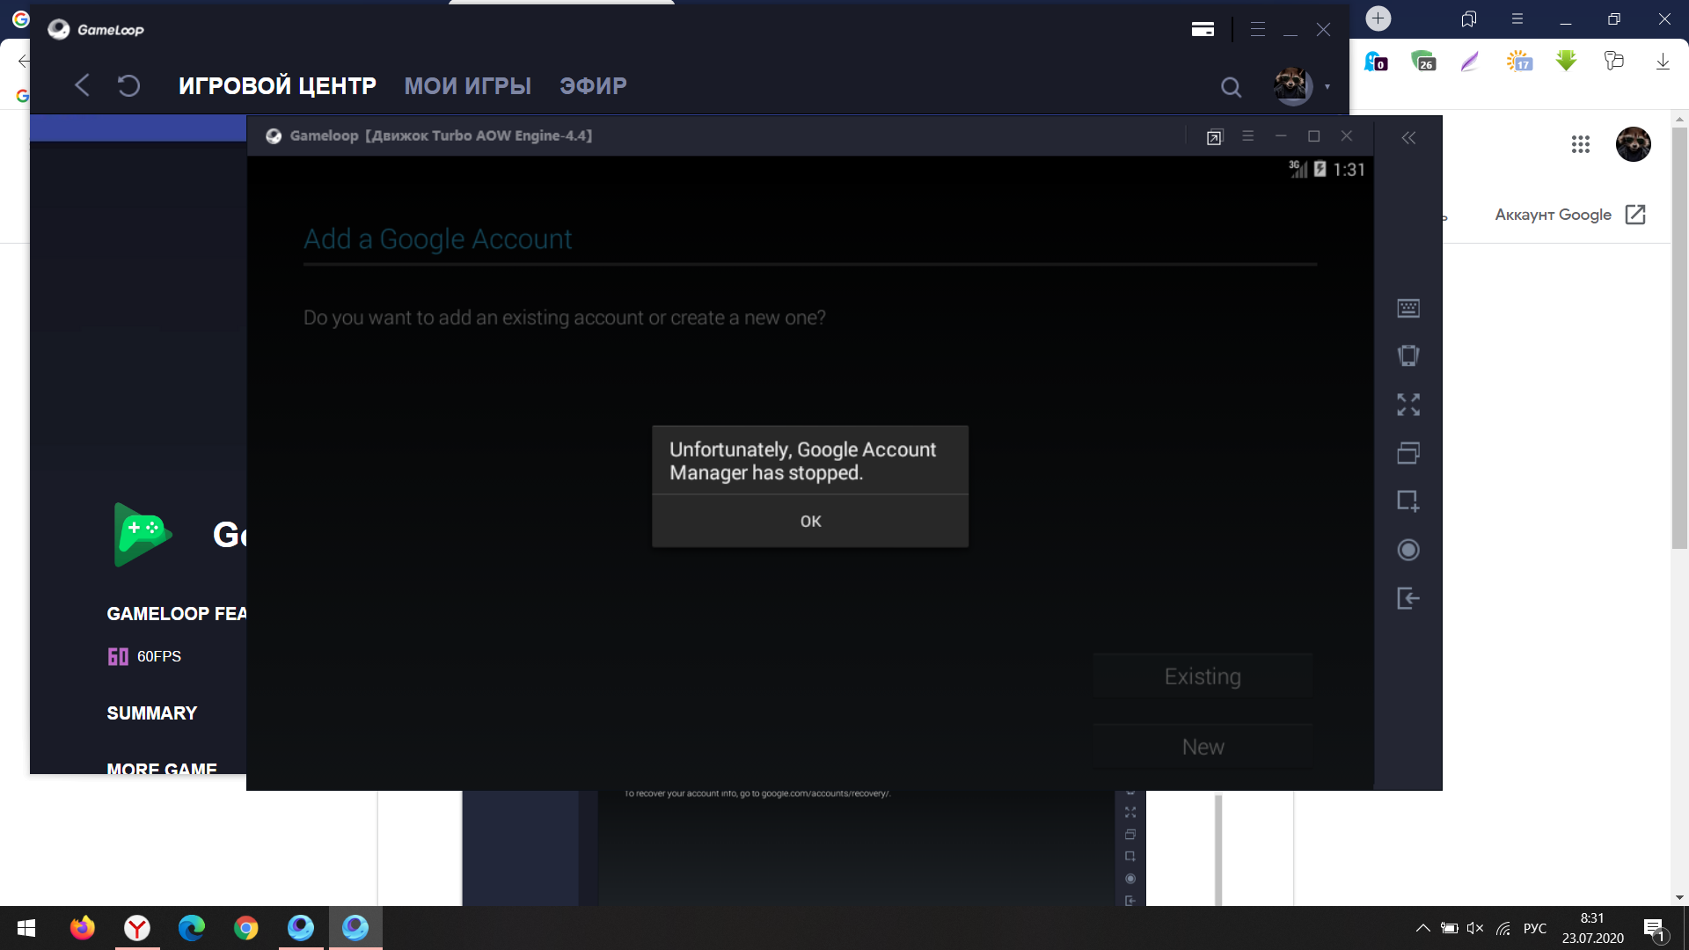Click the clipboard icon in sidebar
The height and width of the screenshot is (950, 1689).
1409,452
